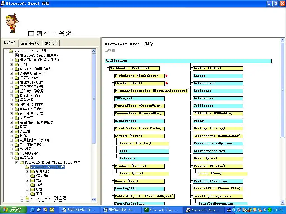Switch to Microsoft Excel application taskbar button
286x214 pixels.
click(x=162, y=210)
